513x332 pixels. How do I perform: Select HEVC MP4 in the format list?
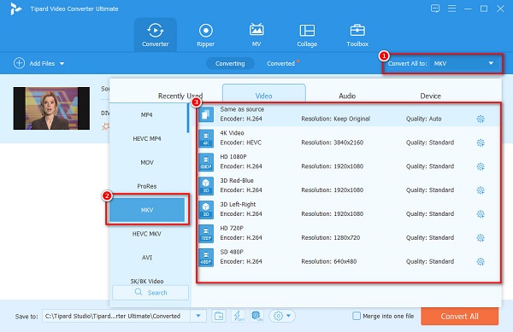click(x=146, y=138)
